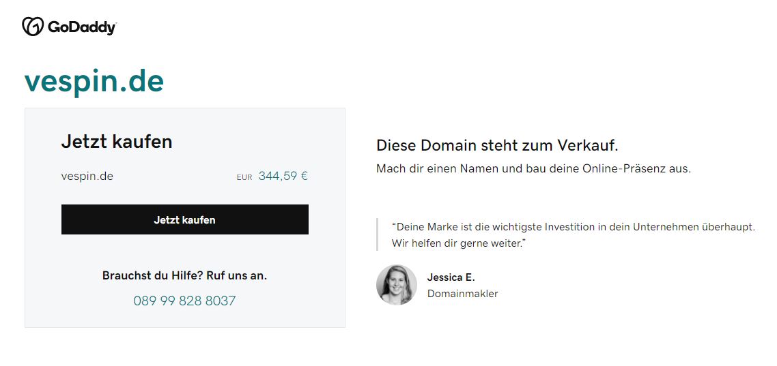This screenshot has width=777, height=366.
Task: Click the quote starting "Deine Marke ist"
Action: 574,235
